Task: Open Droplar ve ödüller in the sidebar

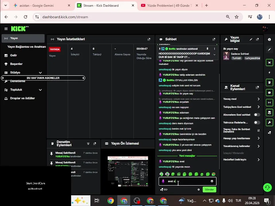Action: (x=22, y=98)
